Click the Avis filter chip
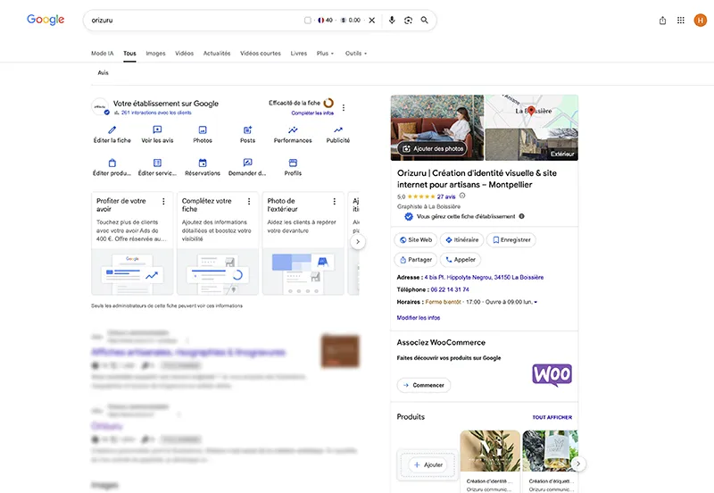The height and width of the screenshot is (493, 714). tap(104, 72)
